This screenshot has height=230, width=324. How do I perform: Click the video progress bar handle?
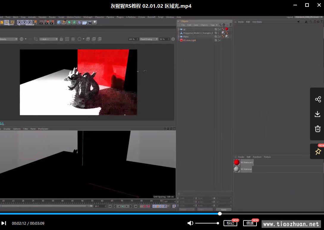[220, 214]
